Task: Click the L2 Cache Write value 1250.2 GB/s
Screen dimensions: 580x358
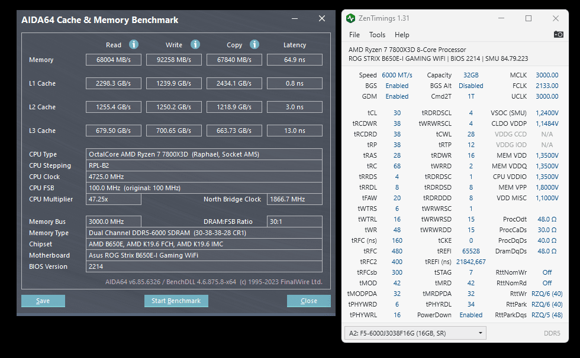Action: coord(174,107)
